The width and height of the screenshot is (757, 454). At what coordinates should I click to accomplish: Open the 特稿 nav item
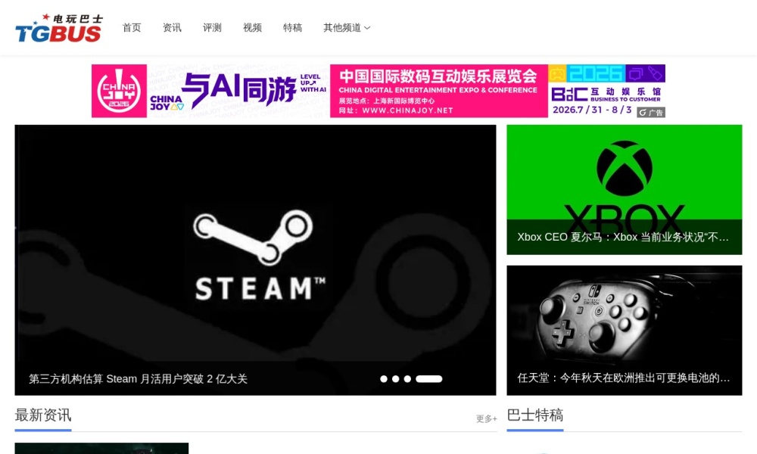coord(292,27)
